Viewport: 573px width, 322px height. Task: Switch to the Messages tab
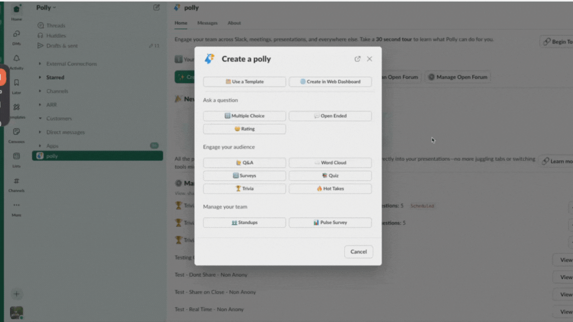207,23
